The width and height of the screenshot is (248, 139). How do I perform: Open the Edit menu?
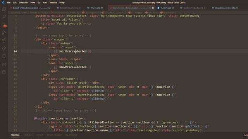click(15, 3)
